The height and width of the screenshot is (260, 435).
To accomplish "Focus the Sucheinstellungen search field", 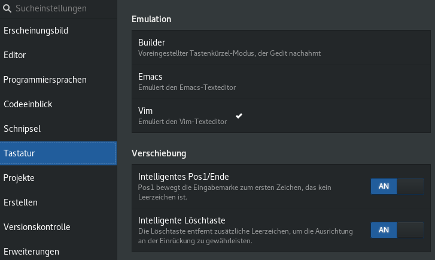I will (60, 9).
